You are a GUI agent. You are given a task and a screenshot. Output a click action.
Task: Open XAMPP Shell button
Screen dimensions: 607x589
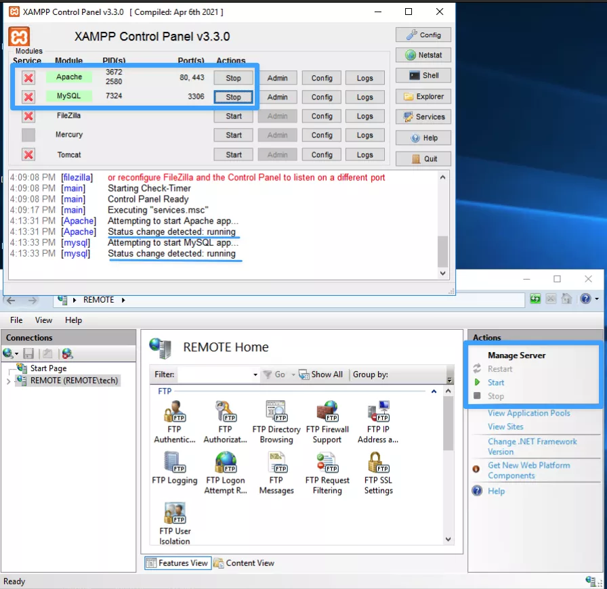pos(423,76)
